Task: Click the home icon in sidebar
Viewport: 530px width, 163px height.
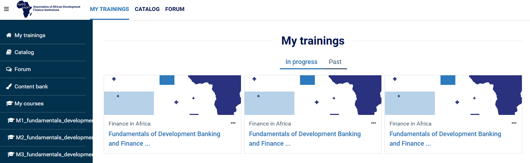Action: pyautogui.click(x=9, y=35)
